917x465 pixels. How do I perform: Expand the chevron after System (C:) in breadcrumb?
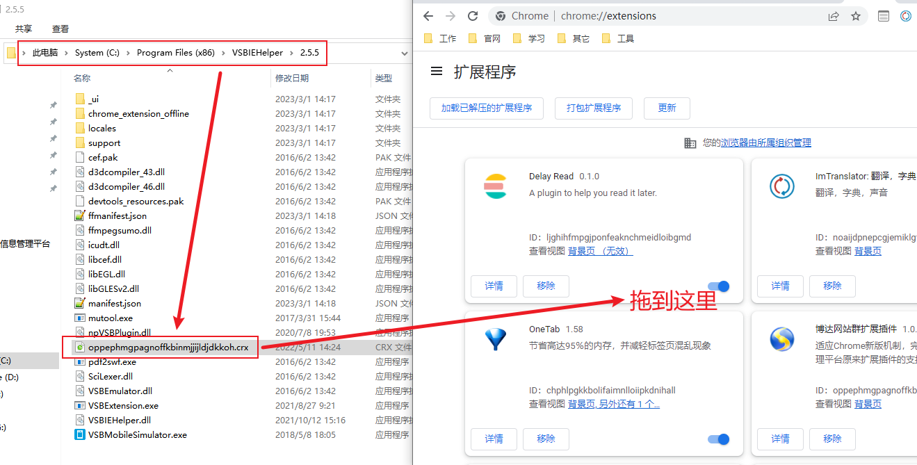coord(129,53)
